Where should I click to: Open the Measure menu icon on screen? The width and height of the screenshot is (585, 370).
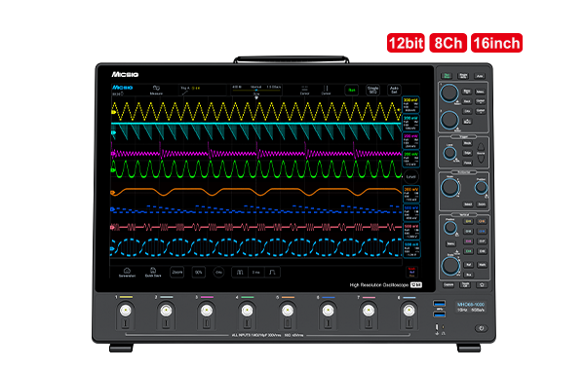coord(156,90)
